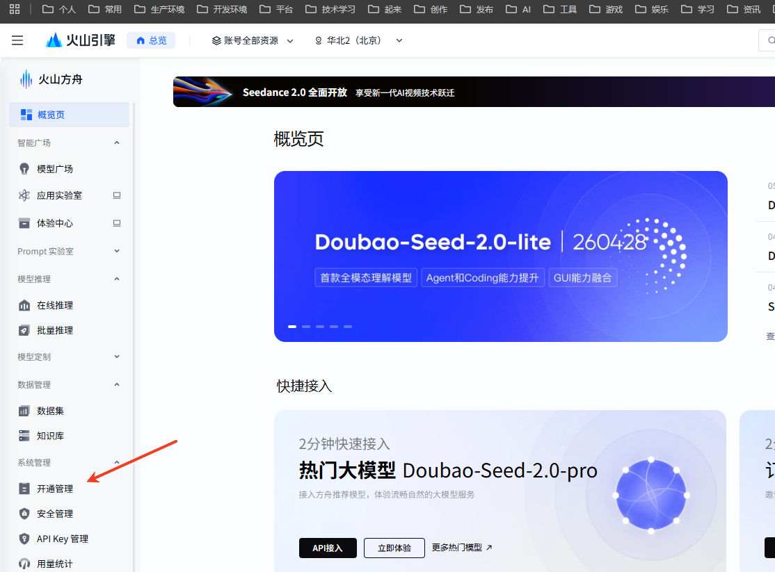Open the 个人 bookmark folder
This screenshot has width=775, height=572.
tap(59, 9)
